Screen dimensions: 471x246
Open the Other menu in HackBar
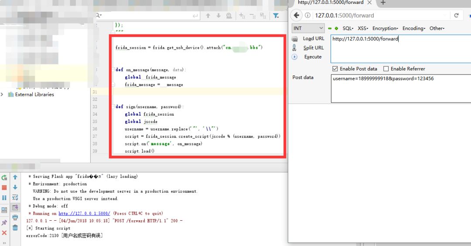pos(437,28)
